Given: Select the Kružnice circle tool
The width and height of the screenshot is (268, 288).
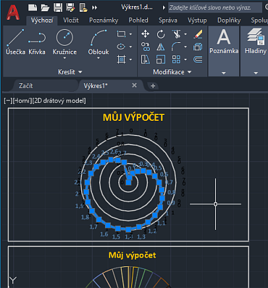Looking at the screenshot, I should (x=65, y=42).
